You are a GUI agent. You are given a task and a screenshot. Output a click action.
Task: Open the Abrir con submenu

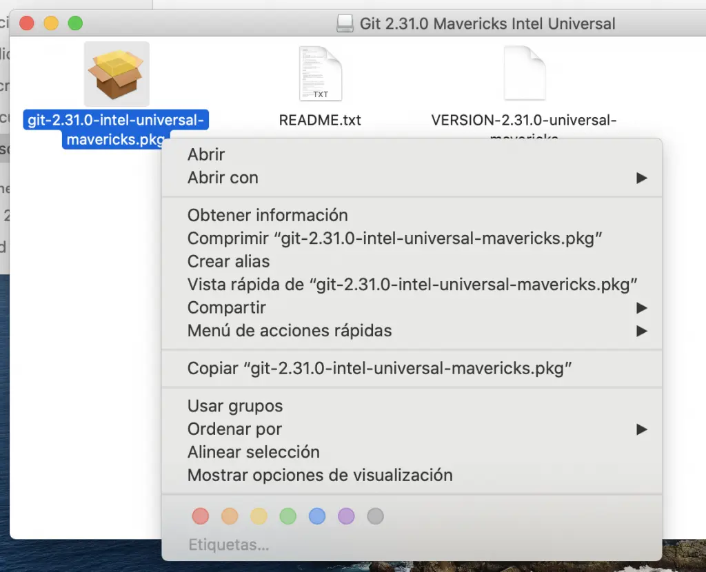[x=412, y=178]
